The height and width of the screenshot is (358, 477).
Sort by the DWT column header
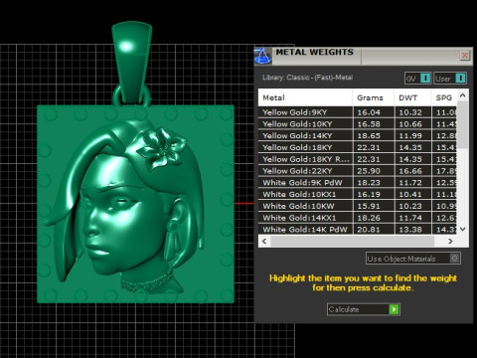pos(412,97)
